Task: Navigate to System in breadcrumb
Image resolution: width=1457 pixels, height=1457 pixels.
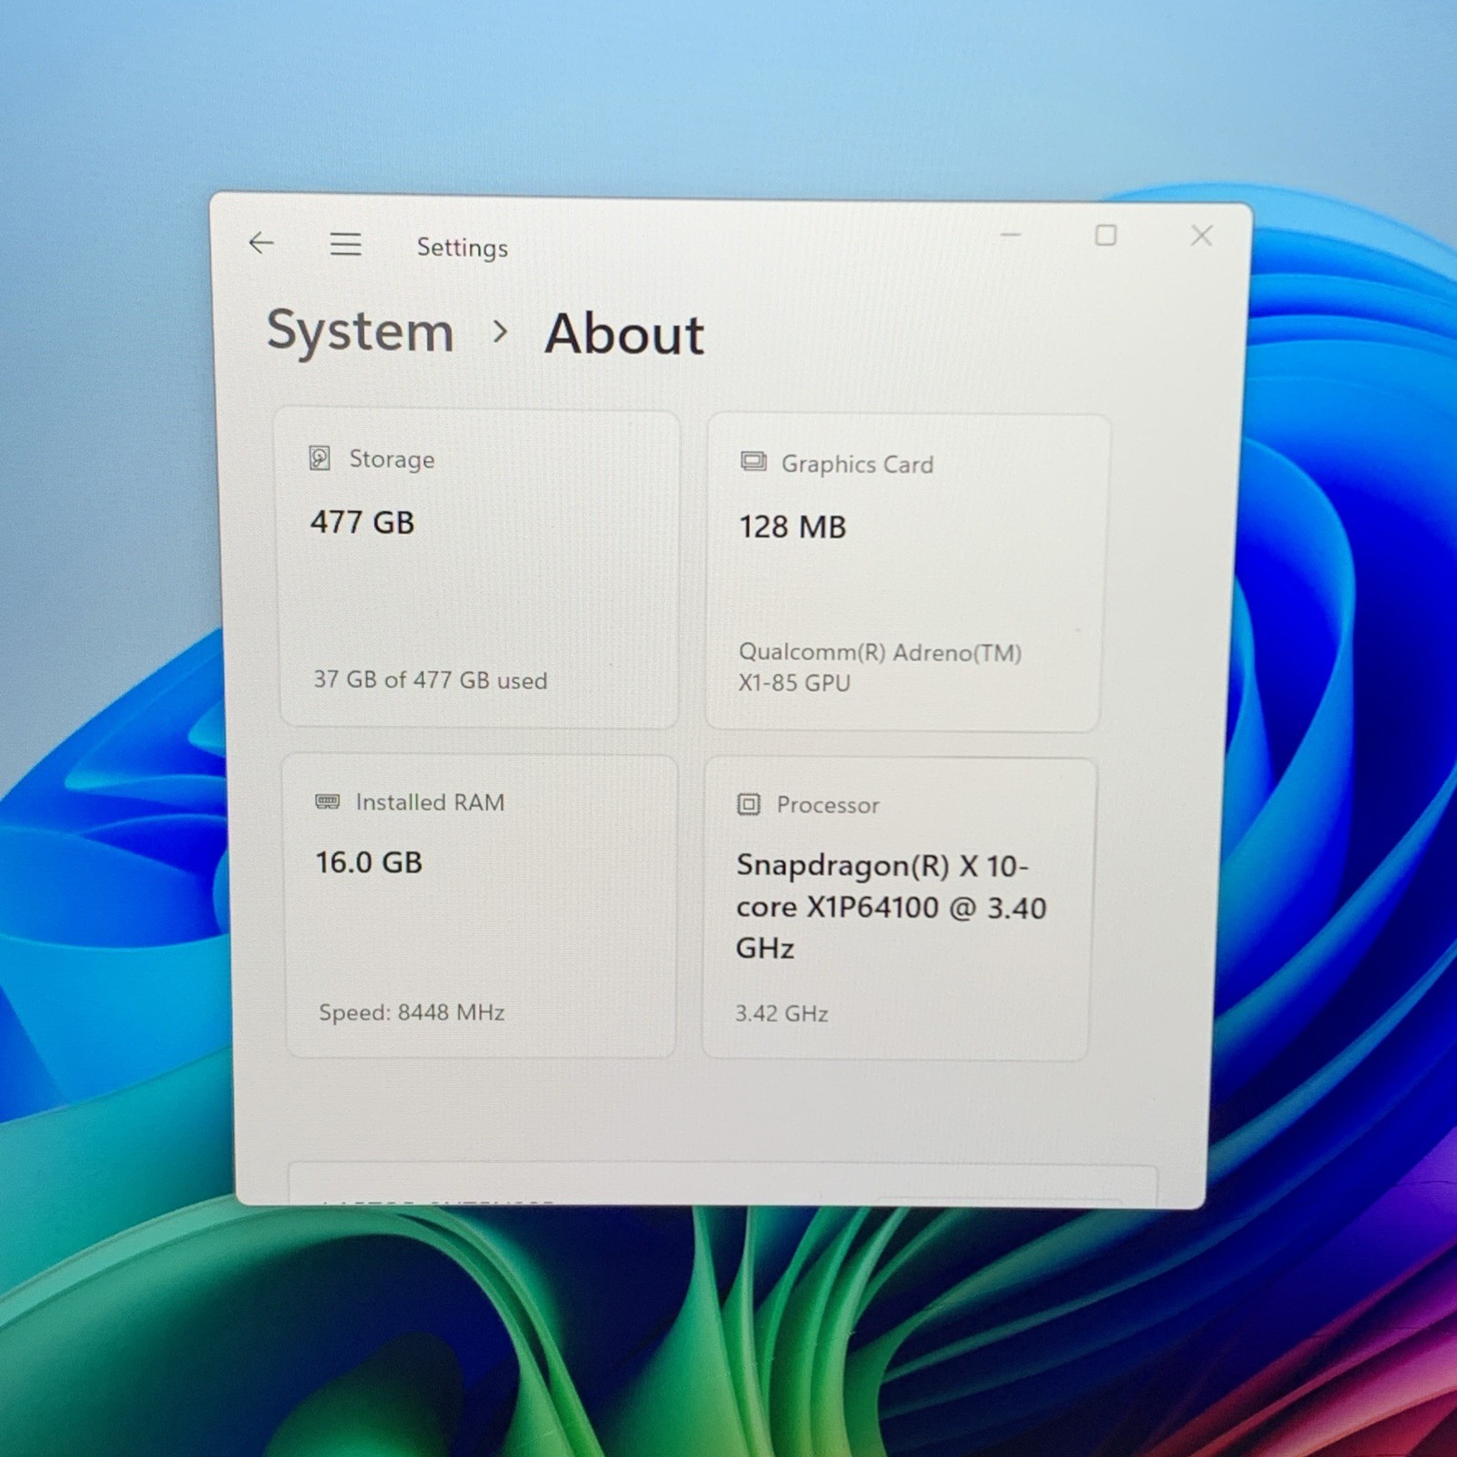Action: [360, 331]
